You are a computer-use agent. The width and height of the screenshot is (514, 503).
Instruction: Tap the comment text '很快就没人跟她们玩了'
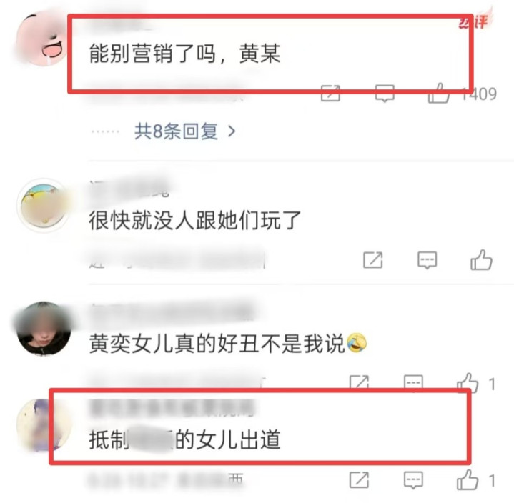point(195,220)
